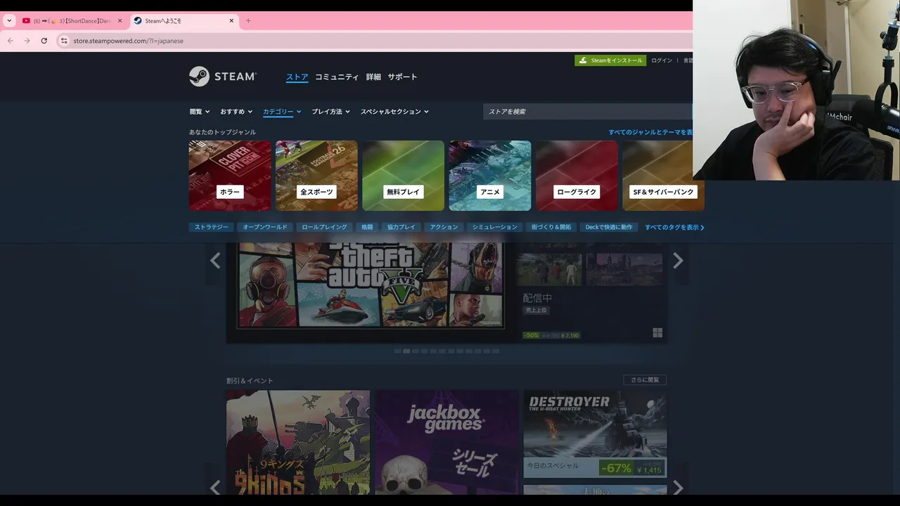The width and height of the screenshot is (900, 506).
Task: Click the second GTA screenshot thumbnail
Action: point(624,270)
